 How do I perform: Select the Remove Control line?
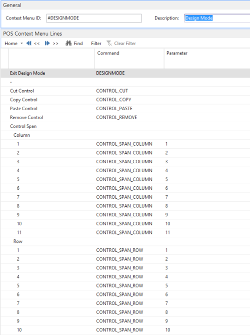pos(125,118)
